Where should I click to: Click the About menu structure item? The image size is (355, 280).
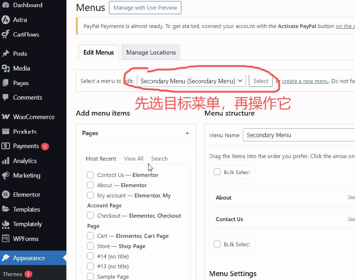click(282, 197)
